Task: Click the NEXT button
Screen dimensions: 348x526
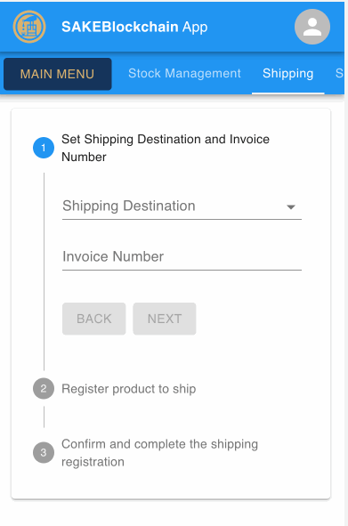Action: coord(165,319)
